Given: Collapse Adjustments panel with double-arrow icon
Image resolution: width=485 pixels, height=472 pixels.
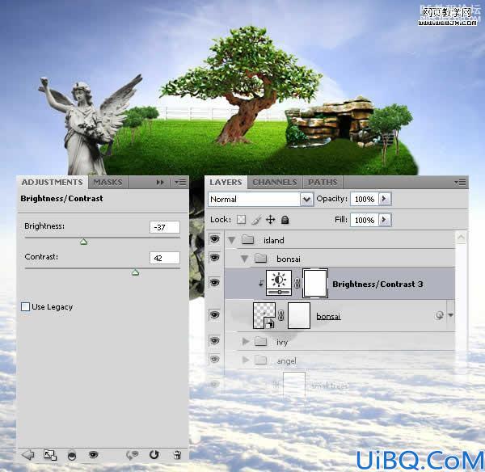Looking at the screenshot, I should pyautogui.click(x=160, y=183).
